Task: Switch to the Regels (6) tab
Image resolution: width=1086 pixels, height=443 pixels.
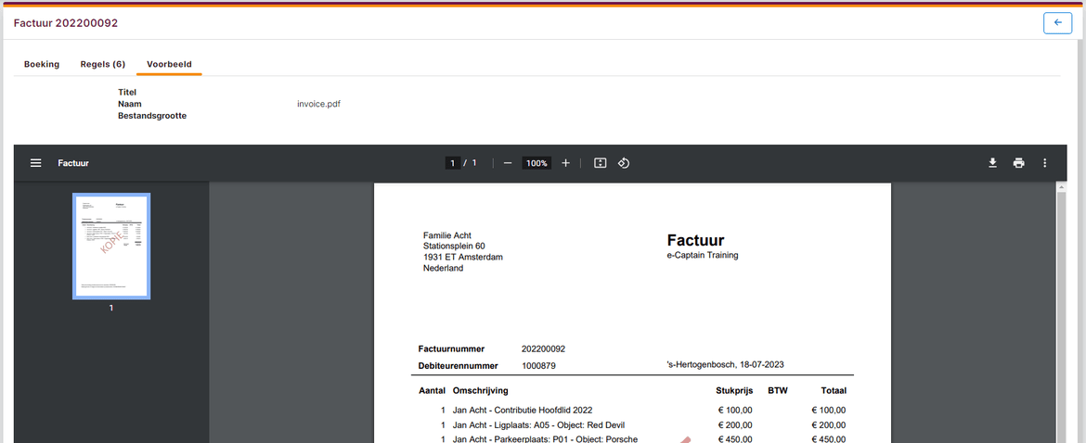Action: point(102,64)
